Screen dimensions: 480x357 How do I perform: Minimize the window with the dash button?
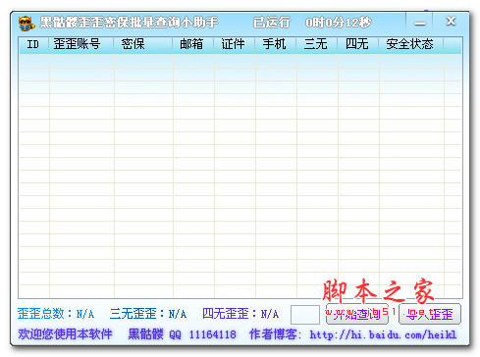419,23
